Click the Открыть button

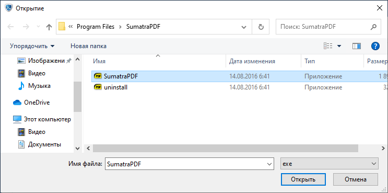point(303,179)
